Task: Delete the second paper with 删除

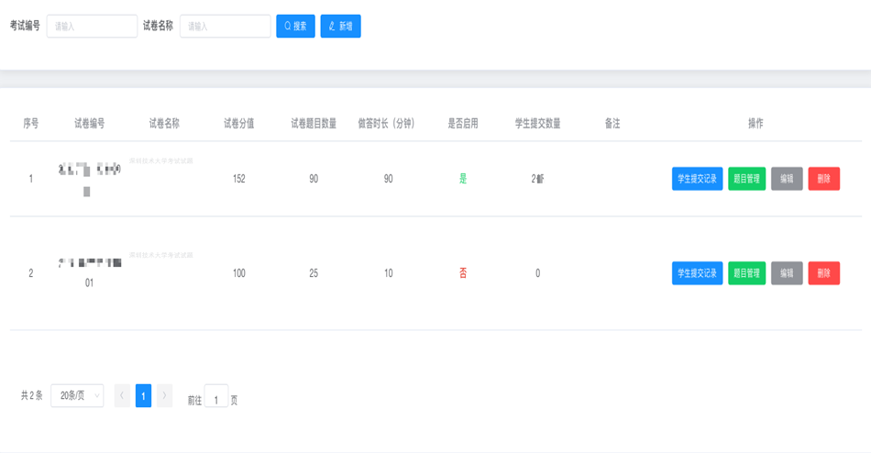Action: point(823,273)
